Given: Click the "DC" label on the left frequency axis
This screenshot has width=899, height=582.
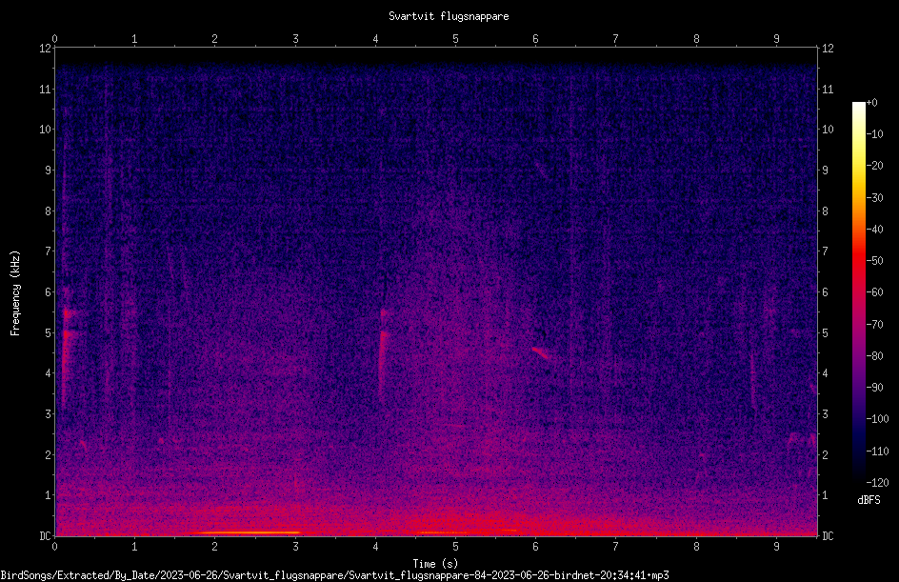Looking at the screenshot, I should coord(45,536).
